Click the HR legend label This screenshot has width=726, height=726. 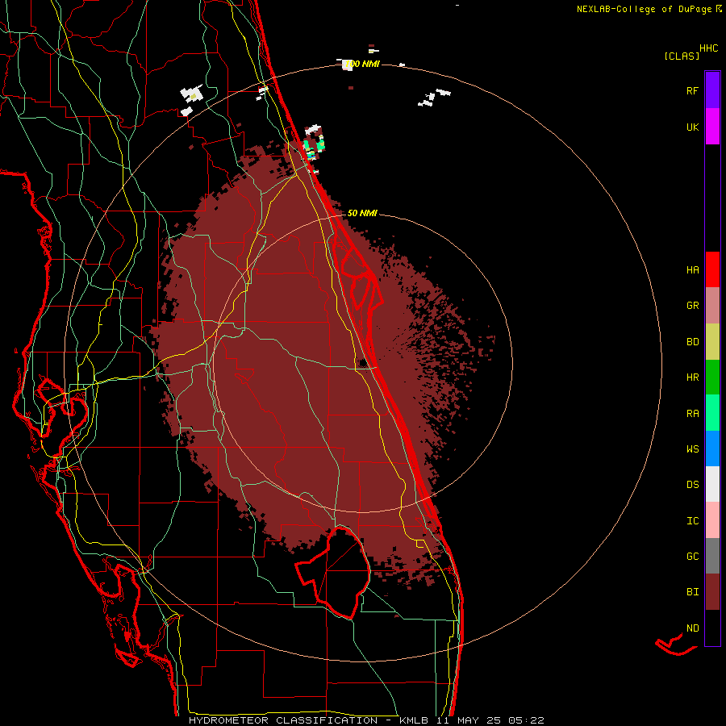tap(692, 378)
